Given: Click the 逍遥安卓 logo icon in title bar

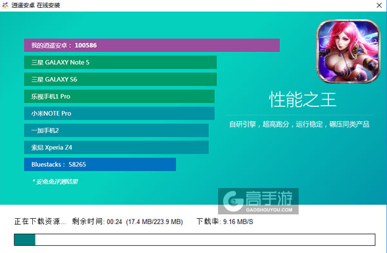Looking at the screenshot, I should point(5,5).
